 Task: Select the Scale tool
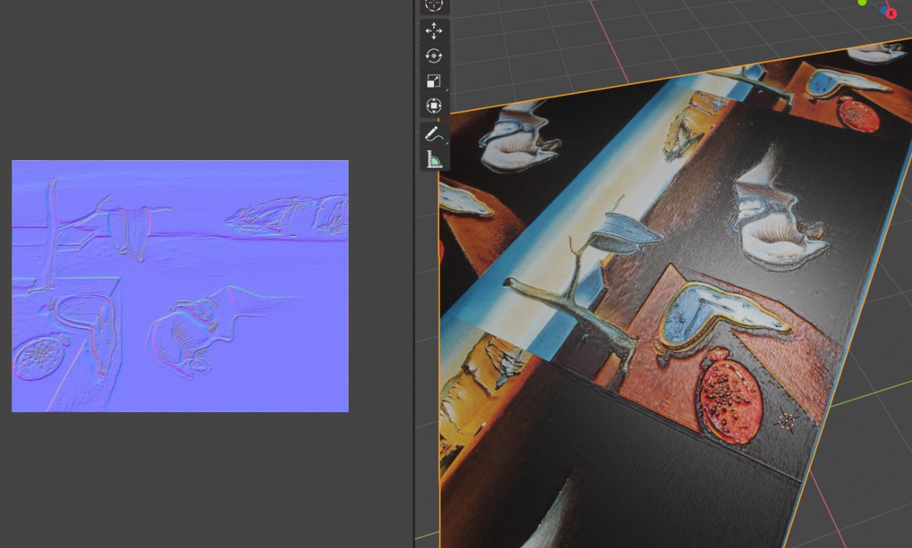pos(434,81)
